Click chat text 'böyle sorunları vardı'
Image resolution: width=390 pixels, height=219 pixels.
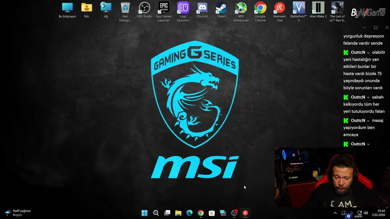[363, 88]
